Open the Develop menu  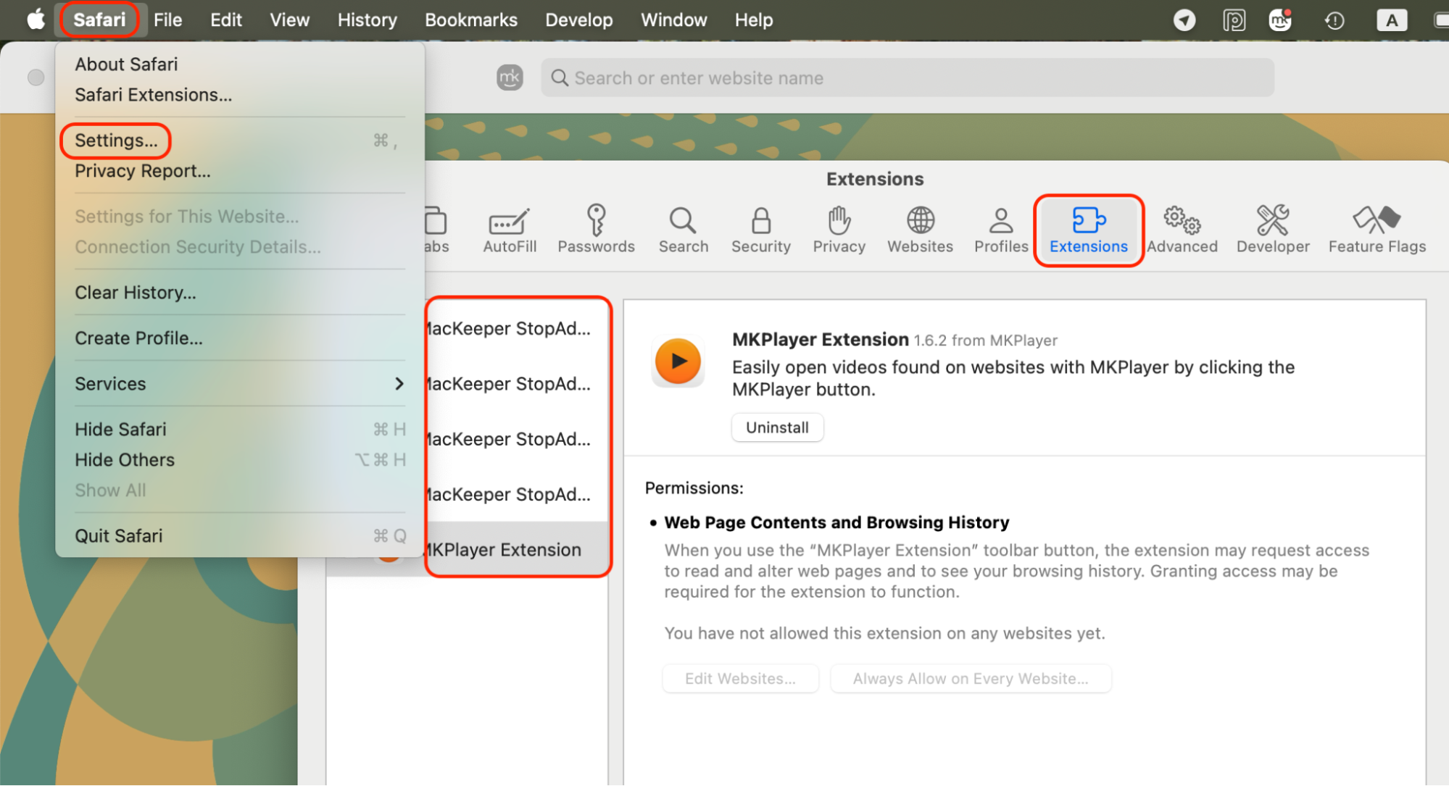click(x=578, y=20)
